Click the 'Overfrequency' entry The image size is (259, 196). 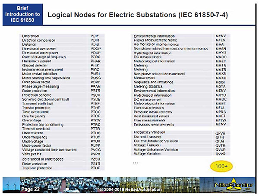[x=34, y=116]
